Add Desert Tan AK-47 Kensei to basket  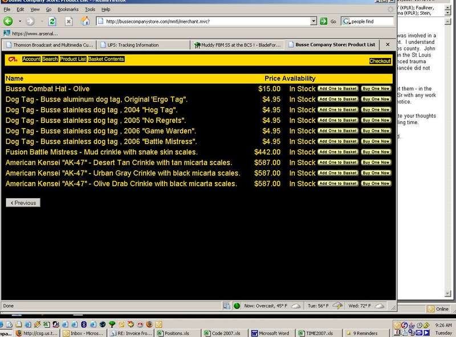point(338,162)
